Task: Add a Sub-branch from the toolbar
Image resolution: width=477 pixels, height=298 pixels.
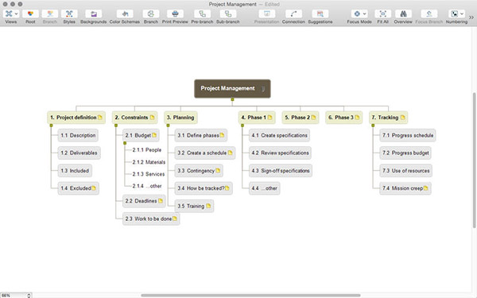Action: click(x=228, y=14)
